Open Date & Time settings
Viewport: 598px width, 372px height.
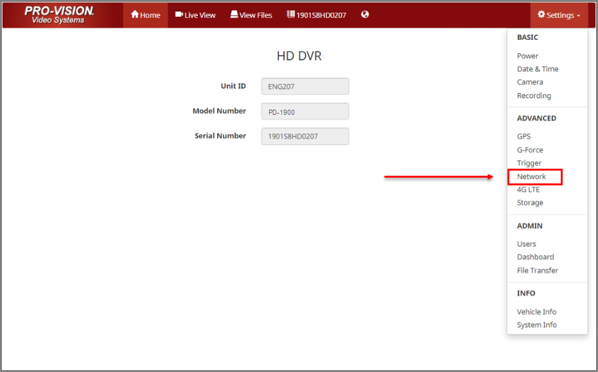click(x=538, y=69)
